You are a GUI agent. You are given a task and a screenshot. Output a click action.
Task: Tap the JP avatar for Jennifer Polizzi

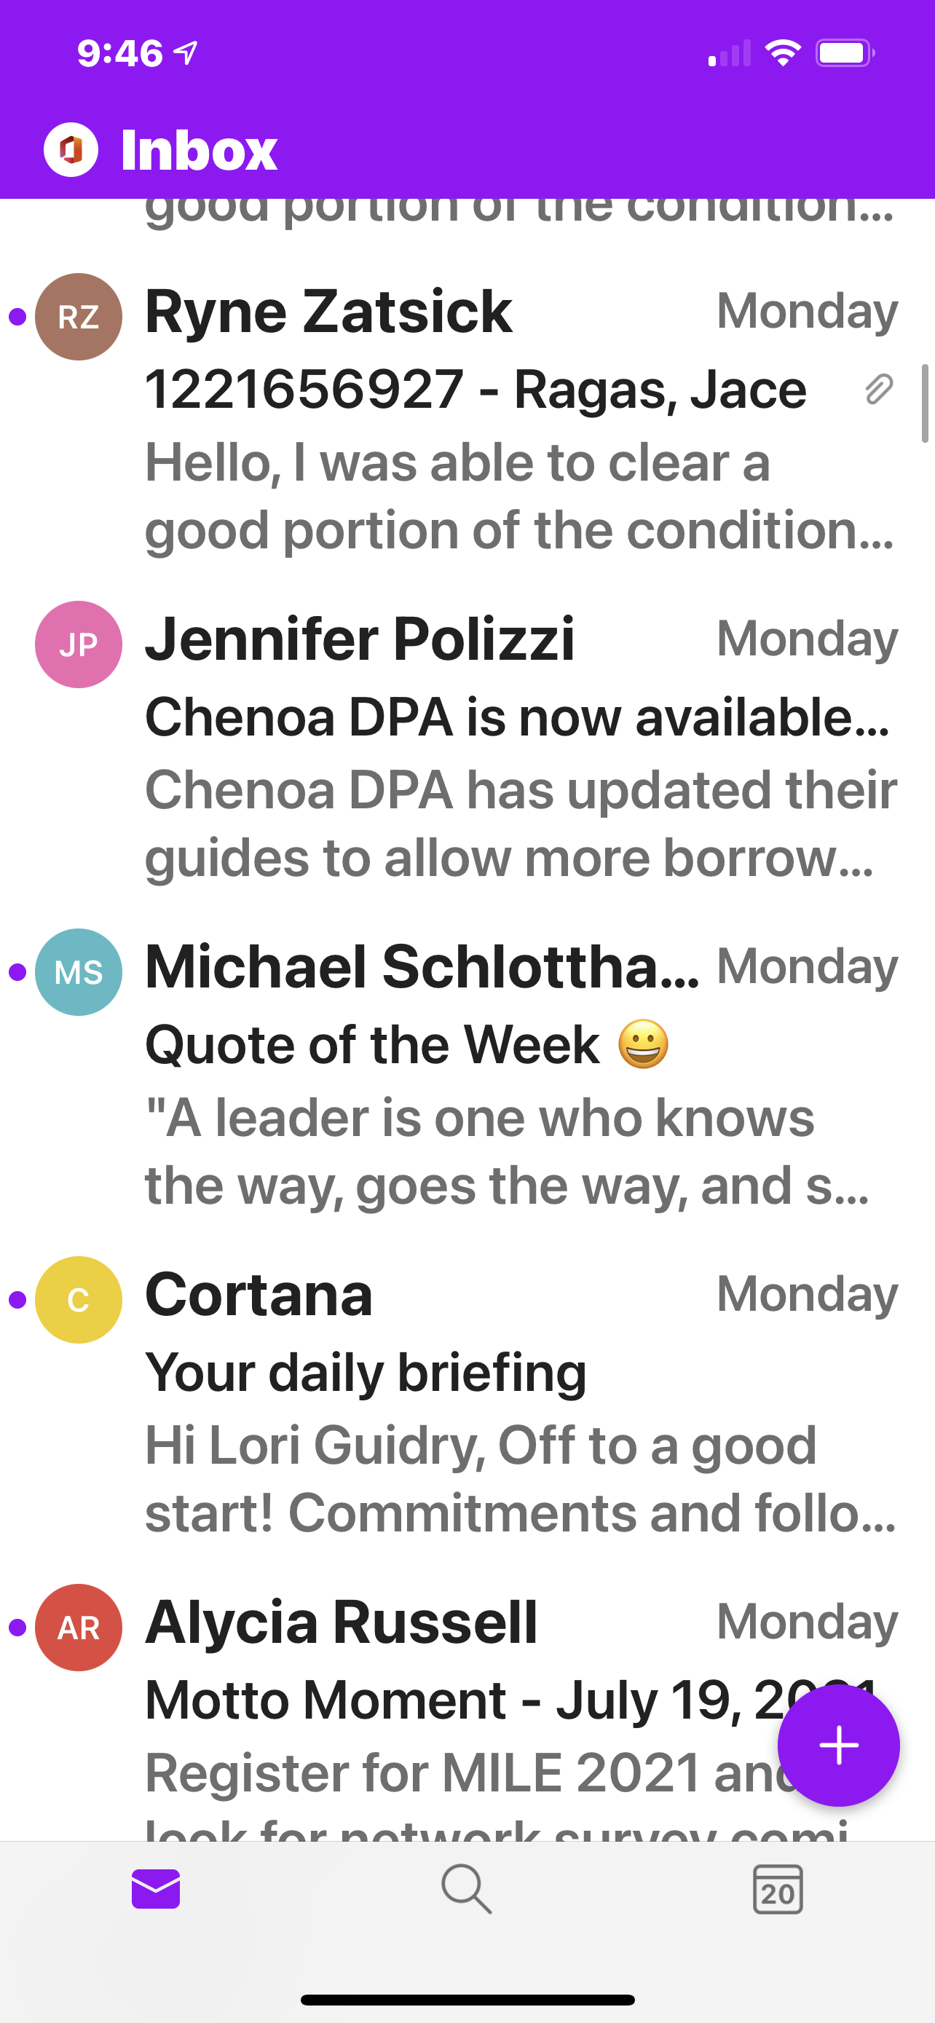[79, 644]
